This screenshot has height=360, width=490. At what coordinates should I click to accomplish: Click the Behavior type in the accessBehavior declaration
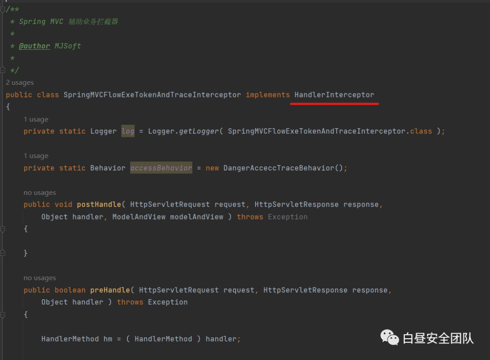coord(108,168)
